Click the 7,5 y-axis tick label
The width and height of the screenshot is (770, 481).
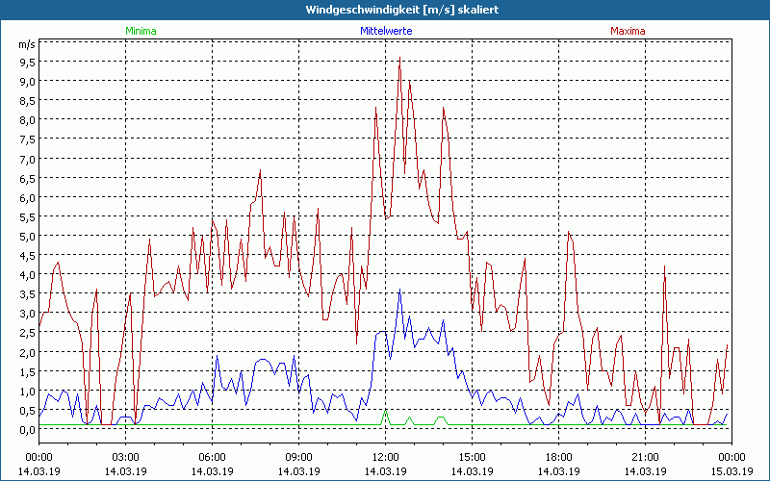[26, 139]
